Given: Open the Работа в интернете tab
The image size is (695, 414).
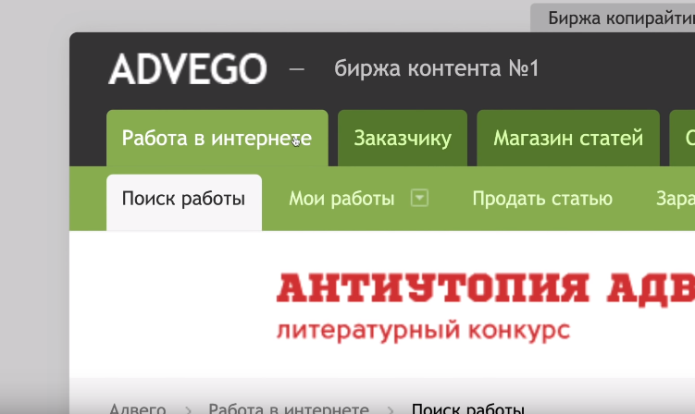Looking at the screenshot, I should 217,138.
